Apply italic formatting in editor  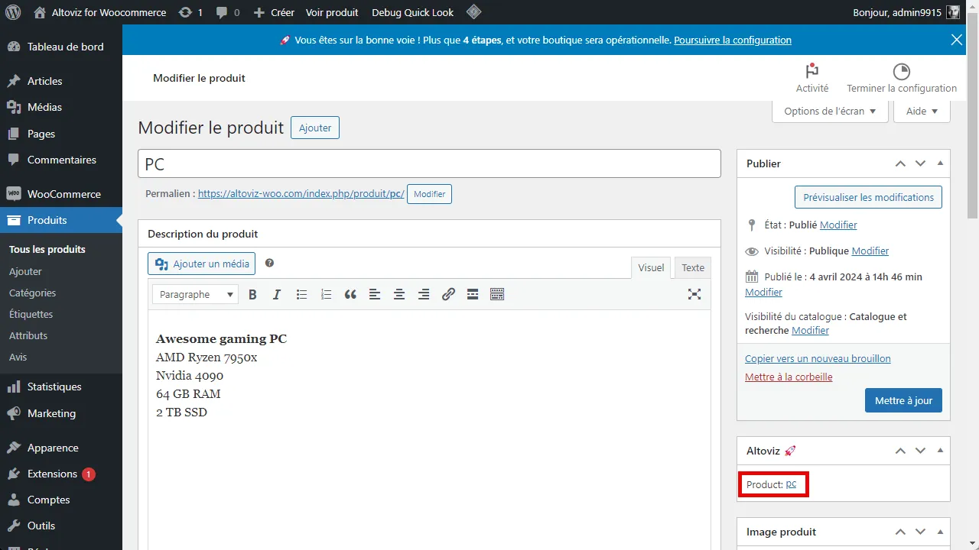point(277,294)
